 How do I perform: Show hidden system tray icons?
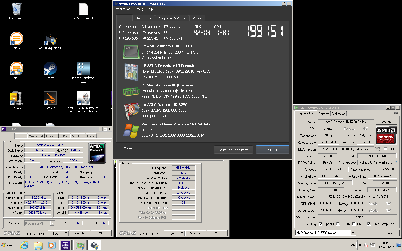tap(360, 245)
